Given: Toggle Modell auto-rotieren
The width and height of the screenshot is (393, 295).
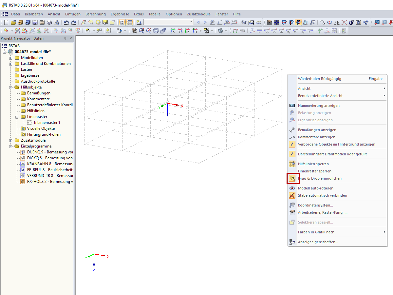Looking at the screenshot, I should (x=337, y=188).
